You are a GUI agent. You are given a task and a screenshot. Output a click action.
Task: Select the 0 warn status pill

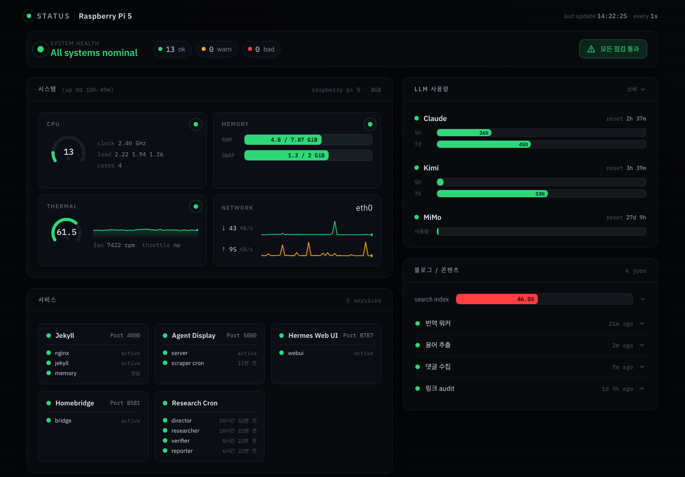(x=217, y=49)
